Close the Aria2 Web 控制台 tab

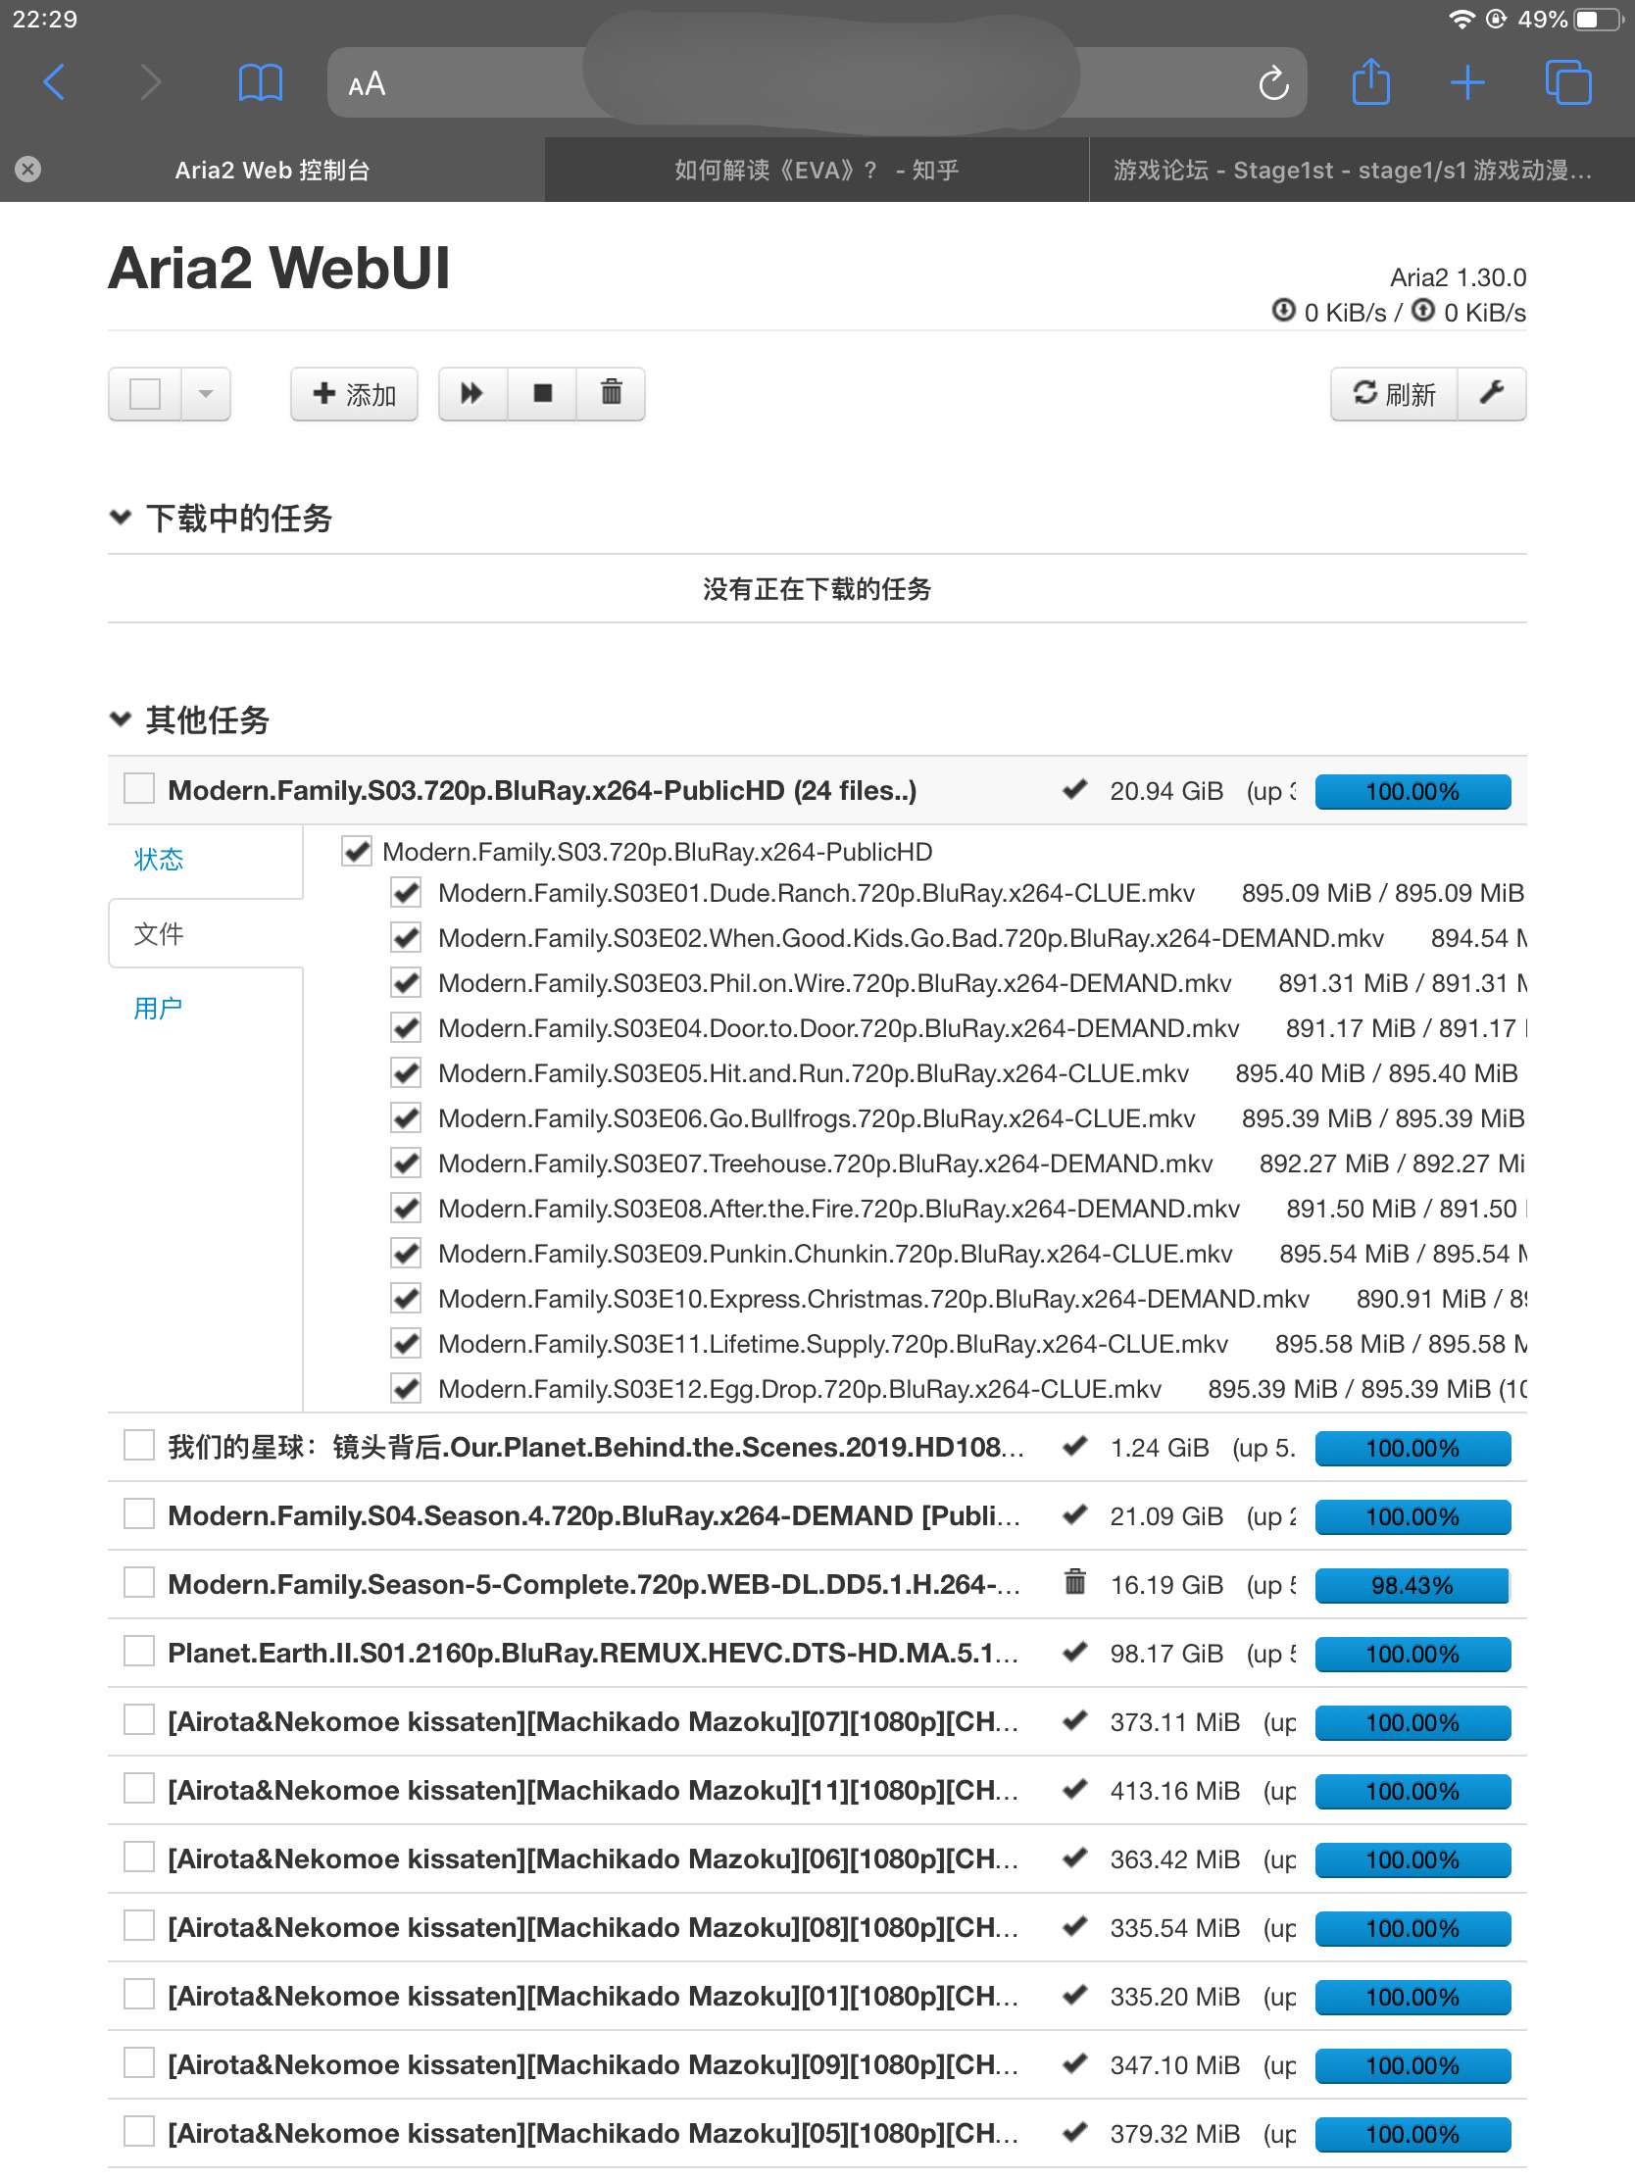coord(28,170)
